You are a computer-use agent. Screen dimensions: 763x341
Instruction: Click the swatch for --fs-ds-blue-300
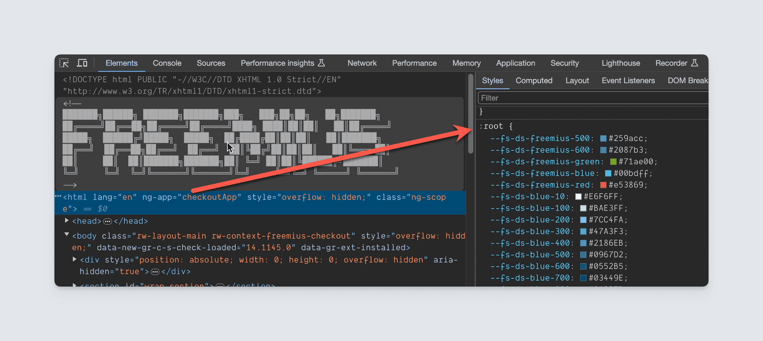pyautogui.click(x=583, y=231)
